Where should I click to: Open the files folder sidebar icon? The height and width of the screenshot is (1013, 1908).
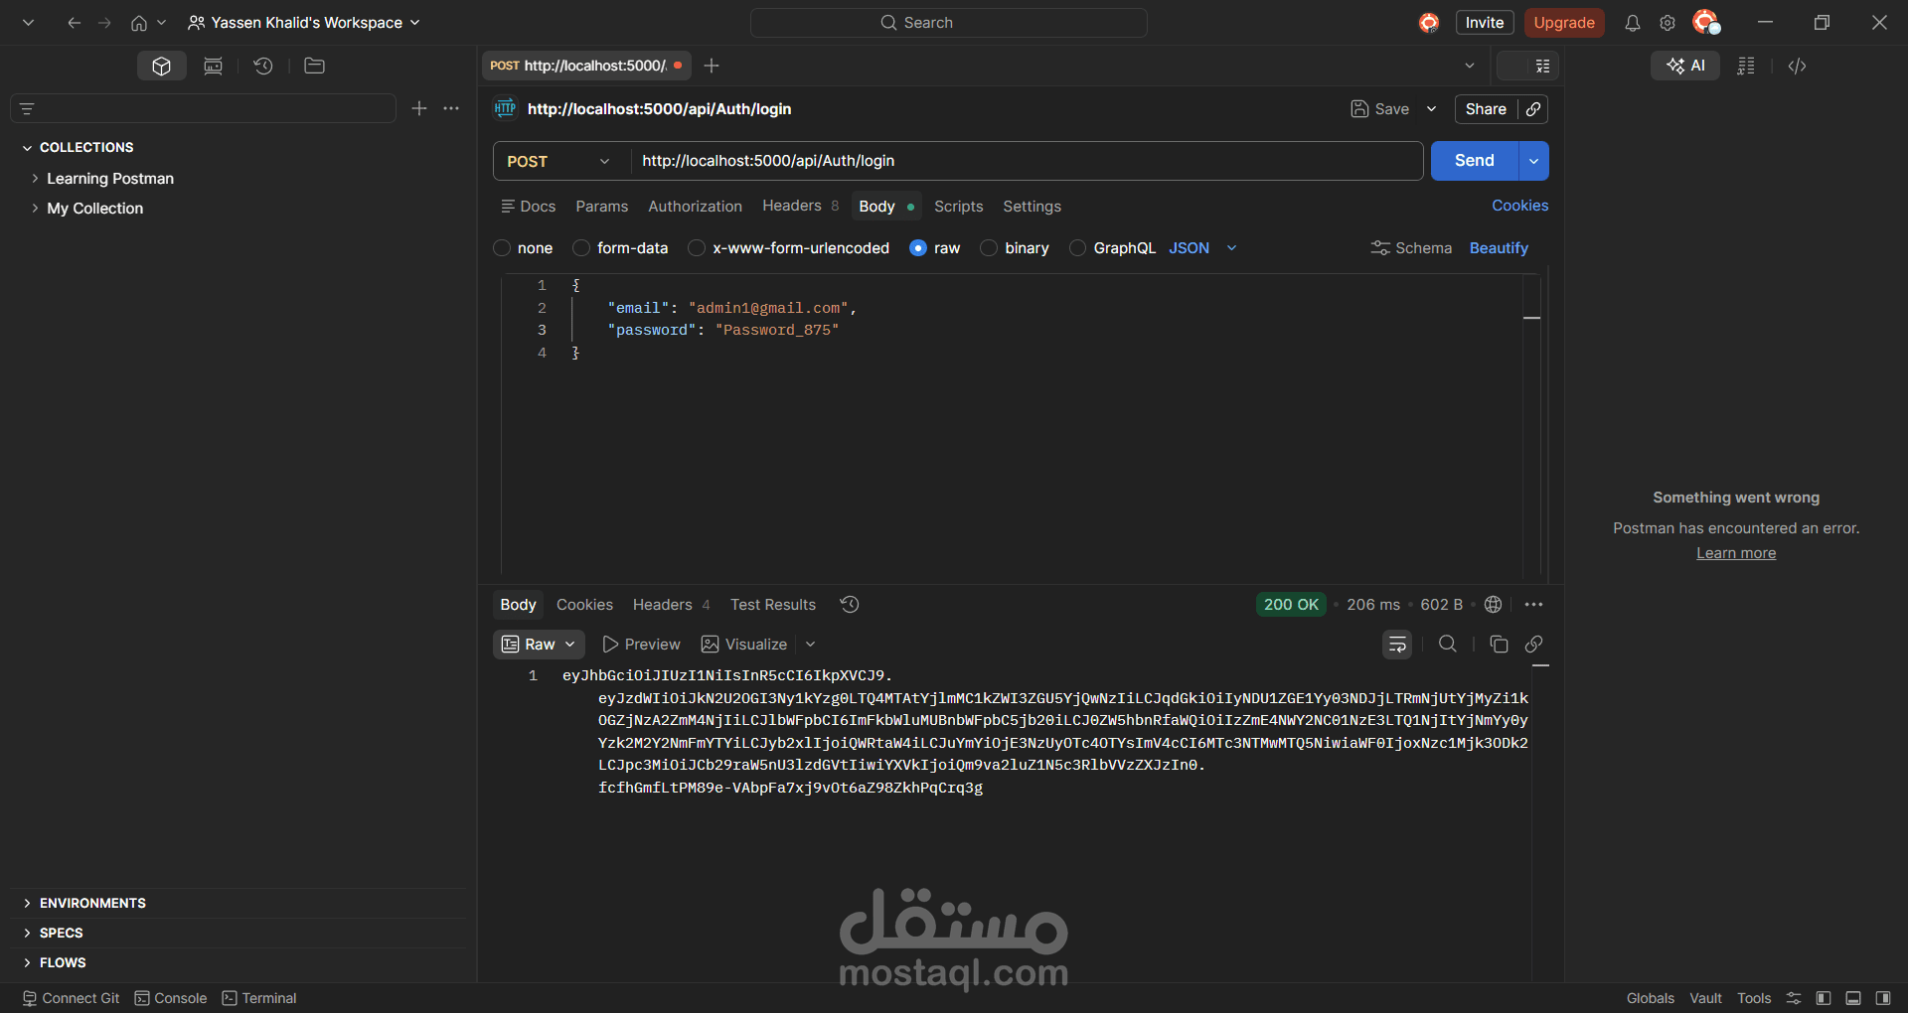(x=315, y=66)
